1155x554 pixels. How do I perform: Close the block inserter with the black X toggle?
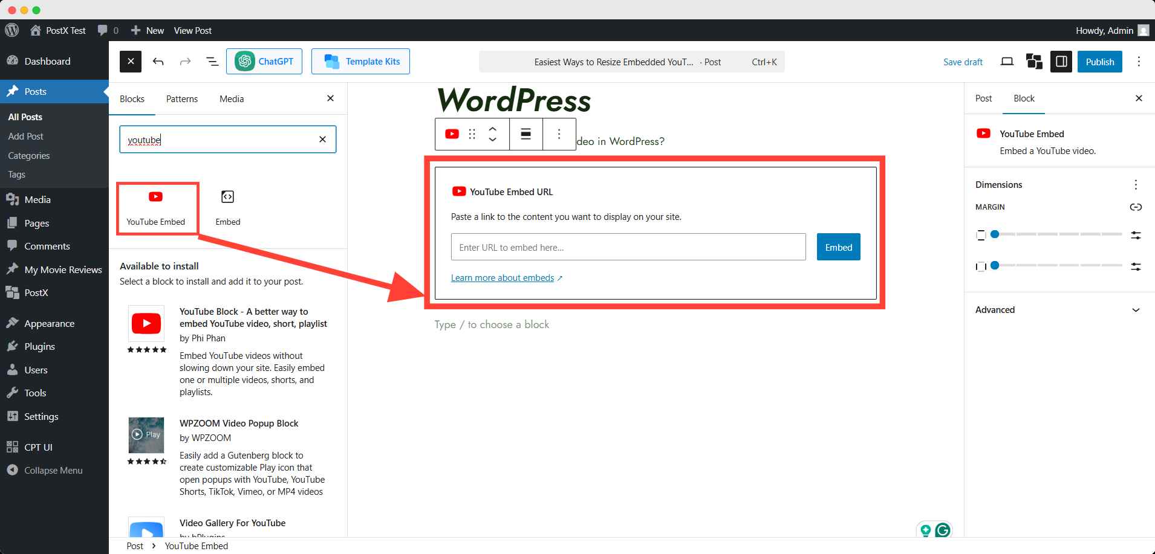click(x=131, y=62)
